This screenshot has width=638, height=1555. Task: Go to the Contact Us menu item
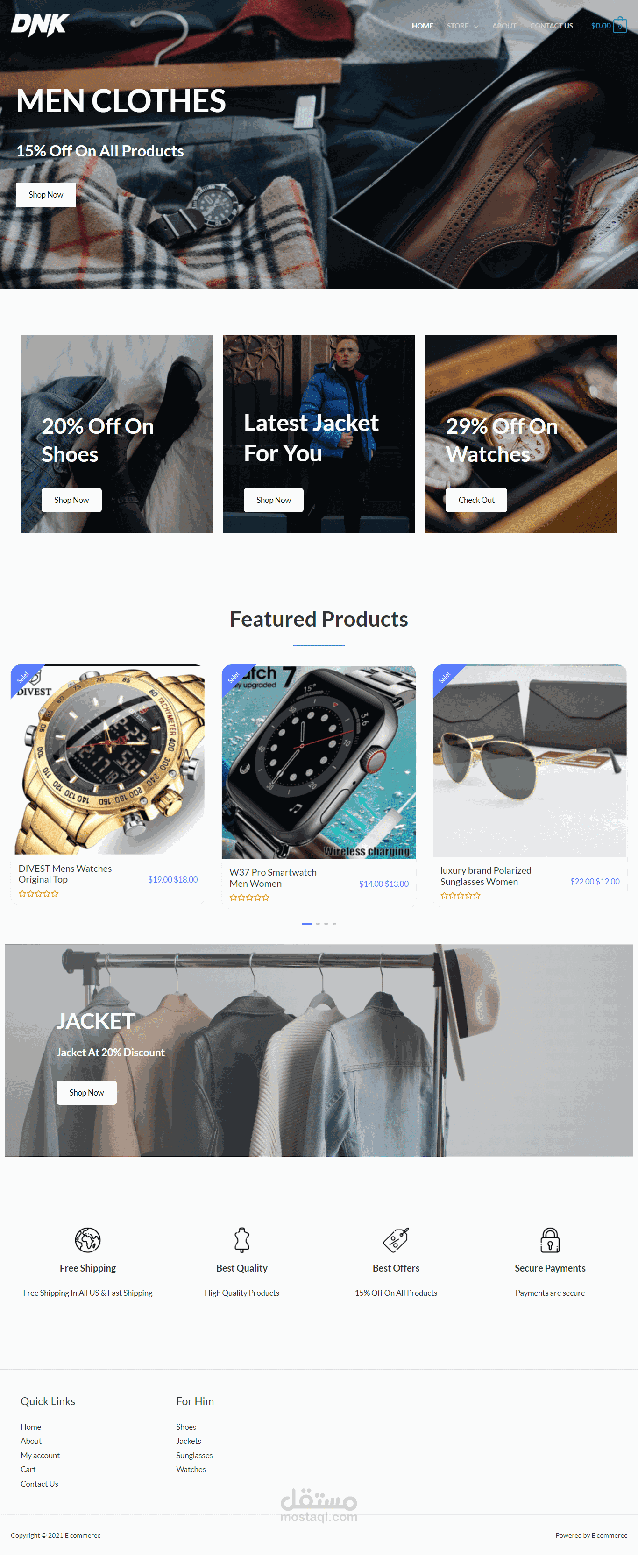click(x=552, y=26)
